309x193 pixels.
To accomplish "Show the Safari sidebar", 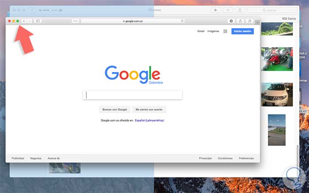I will tap(38, 21).
